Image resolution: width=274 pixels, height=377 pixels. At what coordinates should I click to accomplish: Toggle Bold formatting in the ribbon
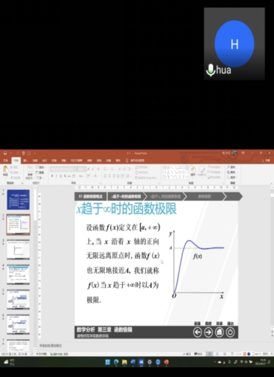(52, 176)
